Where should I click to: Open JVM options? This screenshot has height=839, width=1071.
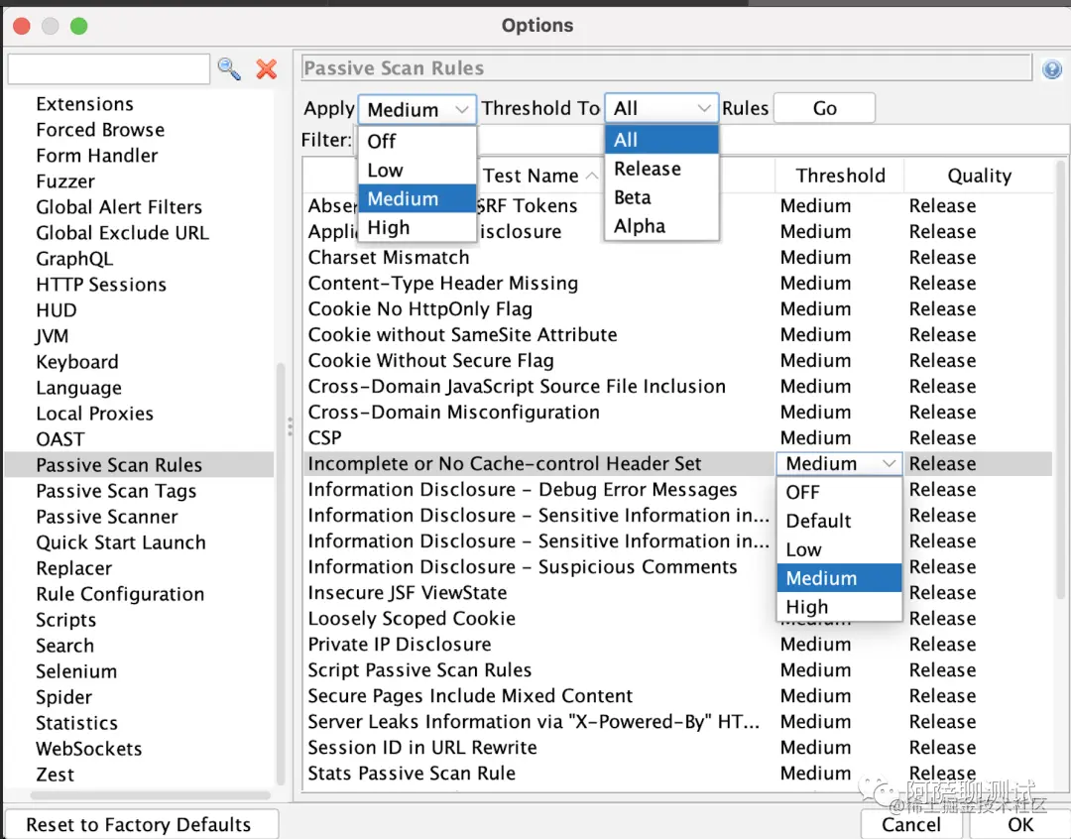point(52,336)
